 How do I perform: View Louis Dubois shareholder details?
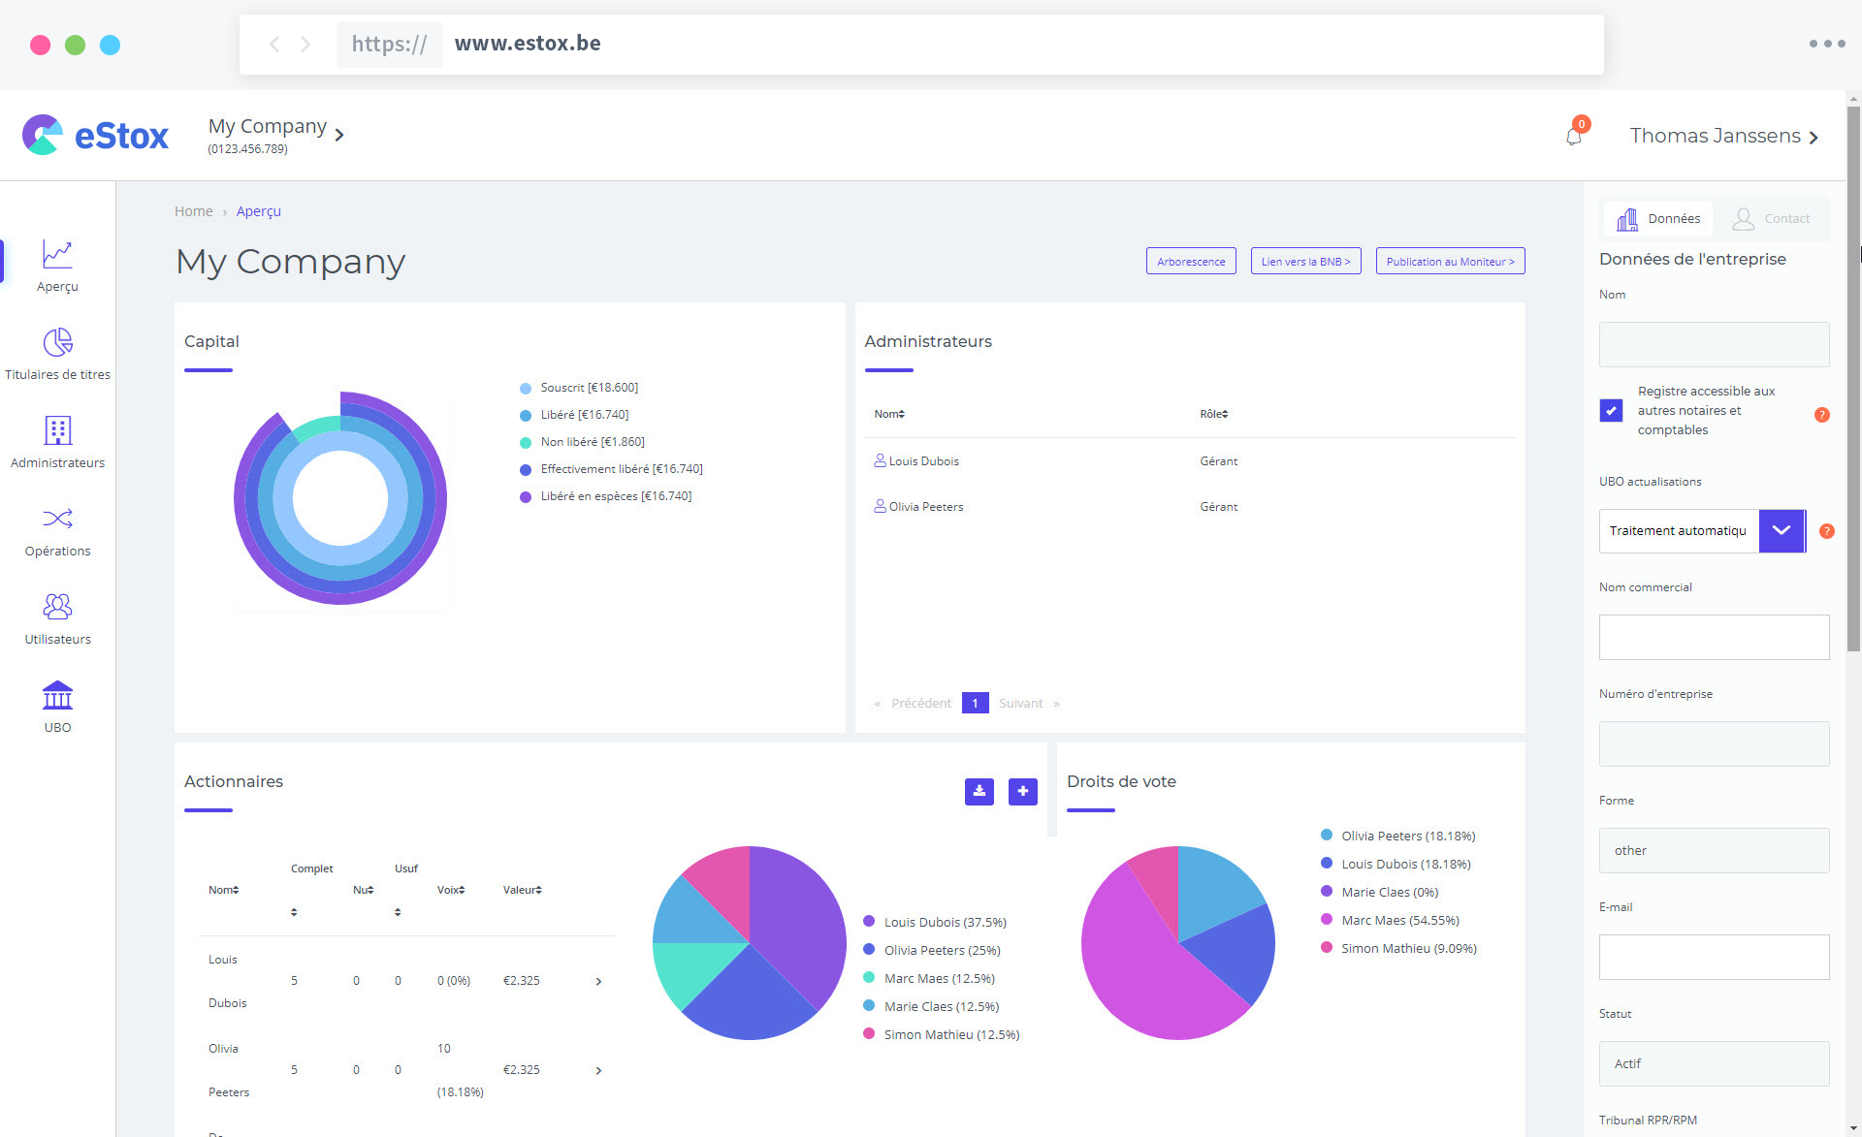click(x=598, y=980)
